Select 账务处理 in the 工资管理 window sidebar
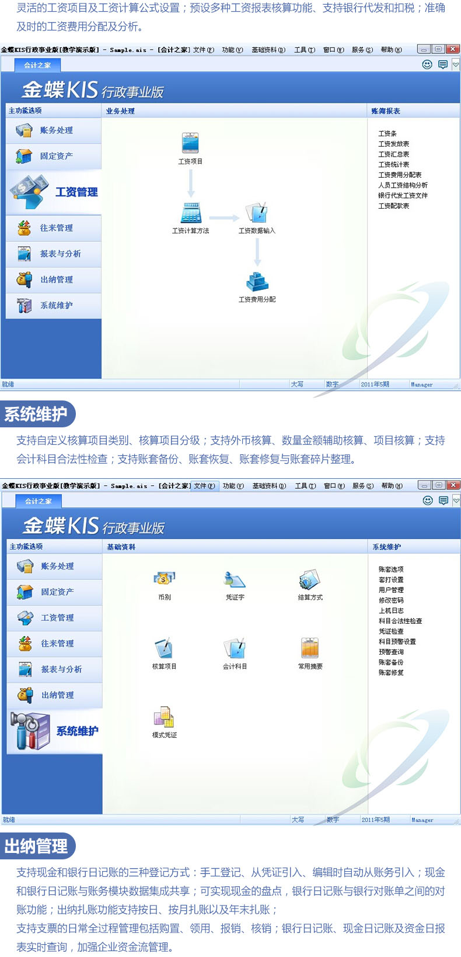This screenshot has width=461, height=957. click(x=54, y=130)
